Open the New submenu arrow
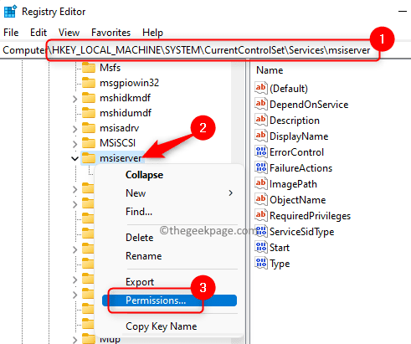This screenshot has height=344, width=411. (230, 193)
